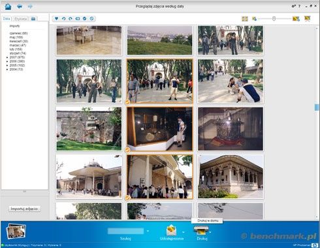Select maj (159) month

click(16, 37)
